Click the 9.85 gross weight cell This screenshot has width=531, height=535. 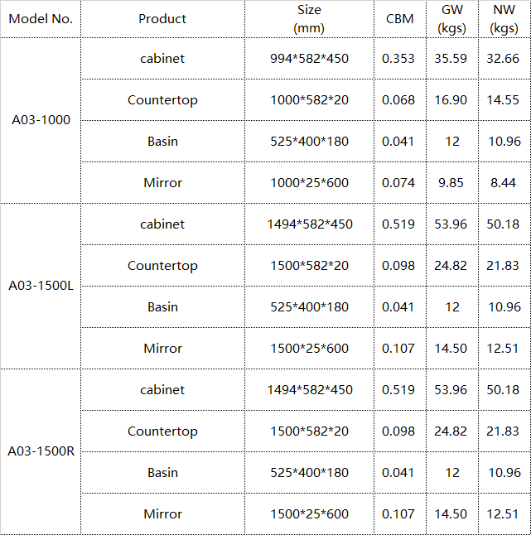[452, 182]
